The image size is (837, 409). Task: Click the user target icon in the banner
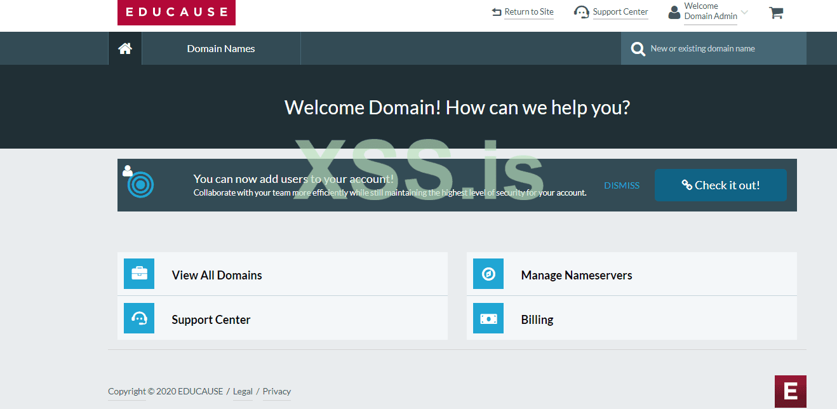[x=138, y=182]
